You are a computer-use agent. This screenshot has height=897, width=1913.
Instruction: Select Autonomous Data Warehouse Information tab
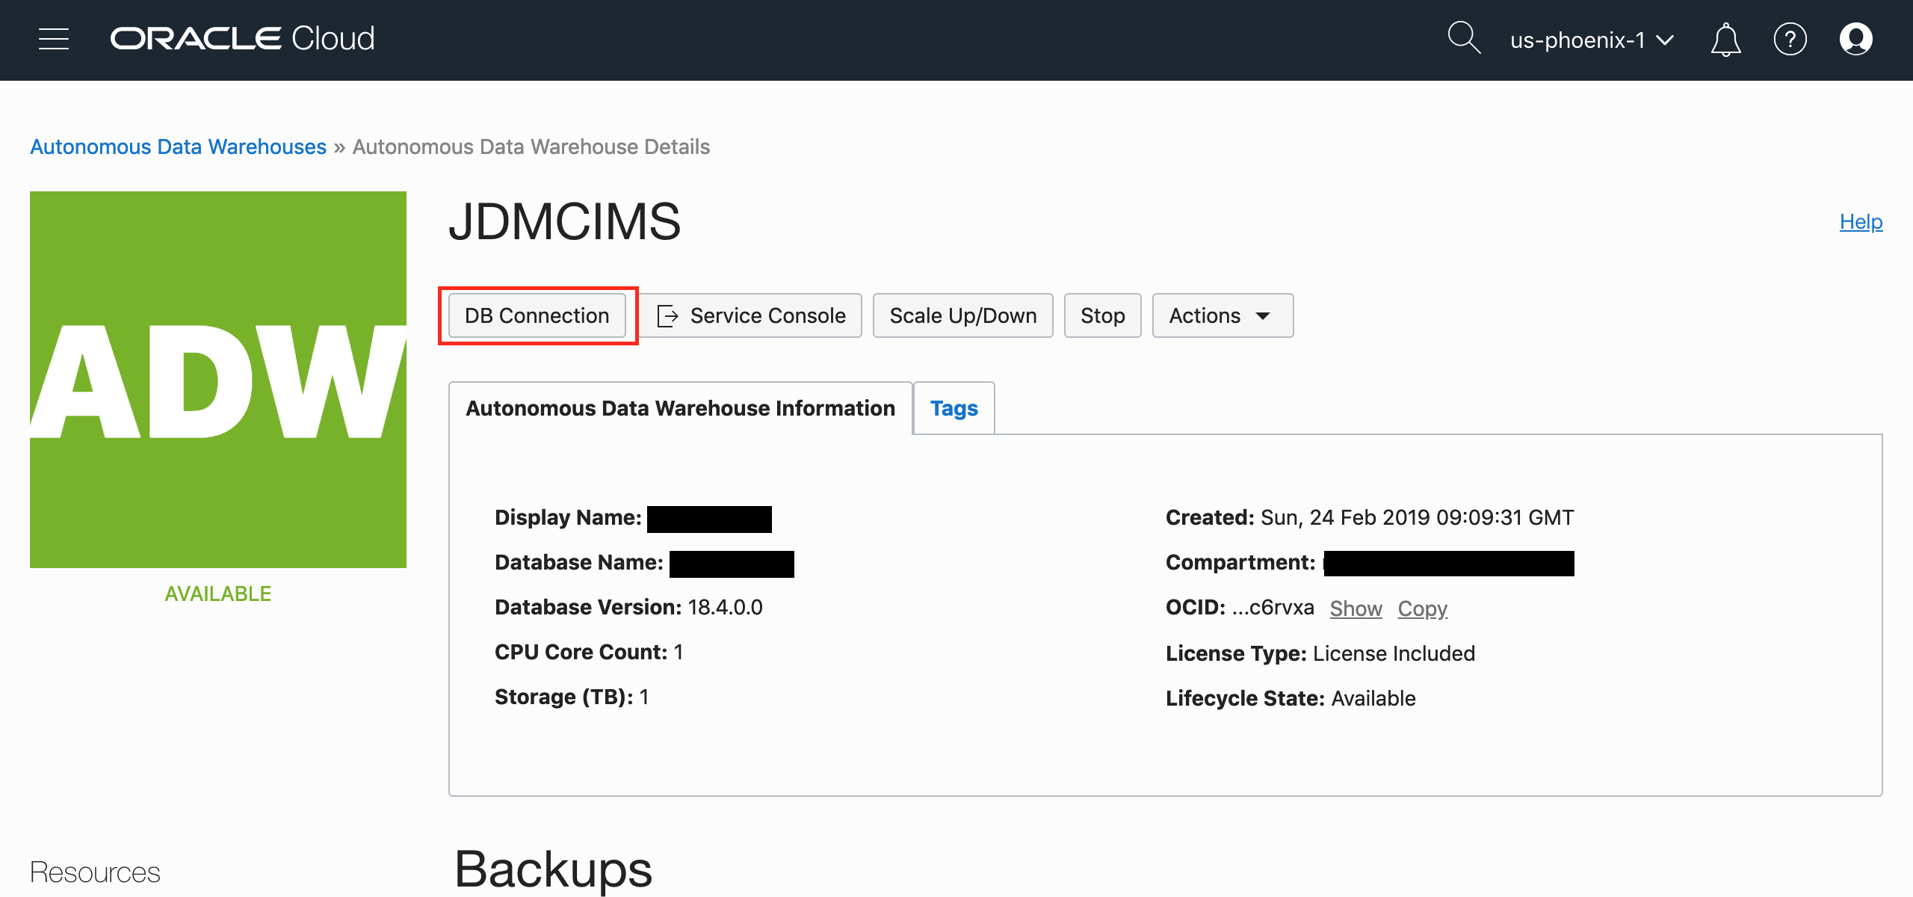pyautogui.click(x=680, y=408)
